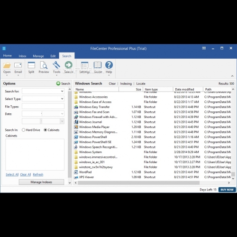Select the windows_ie_ac_001 folder row
The height and width of the screenshot is (237, 237).
point(153,162)
